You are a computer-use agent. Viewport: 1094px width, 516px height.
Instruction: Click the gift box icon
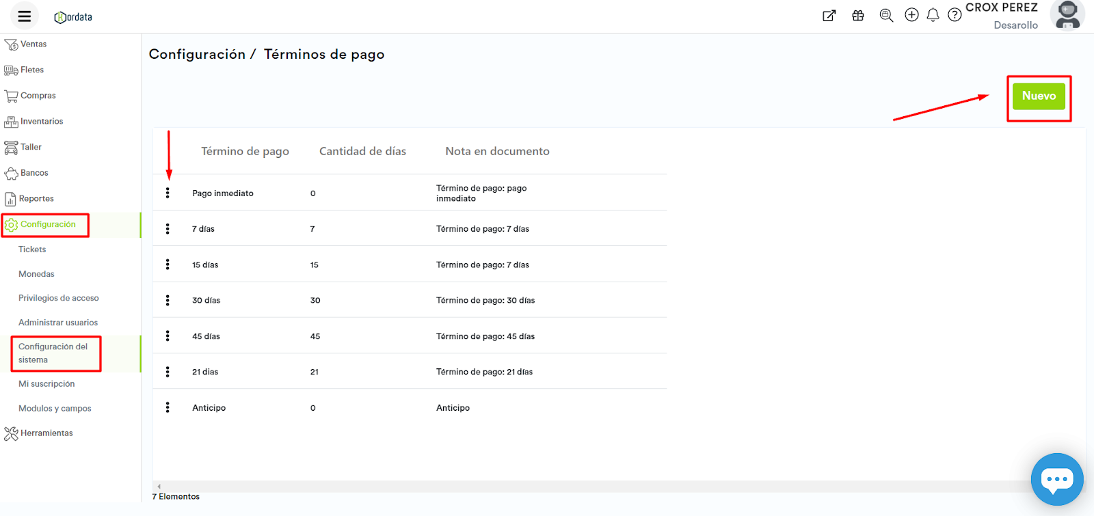858,15
